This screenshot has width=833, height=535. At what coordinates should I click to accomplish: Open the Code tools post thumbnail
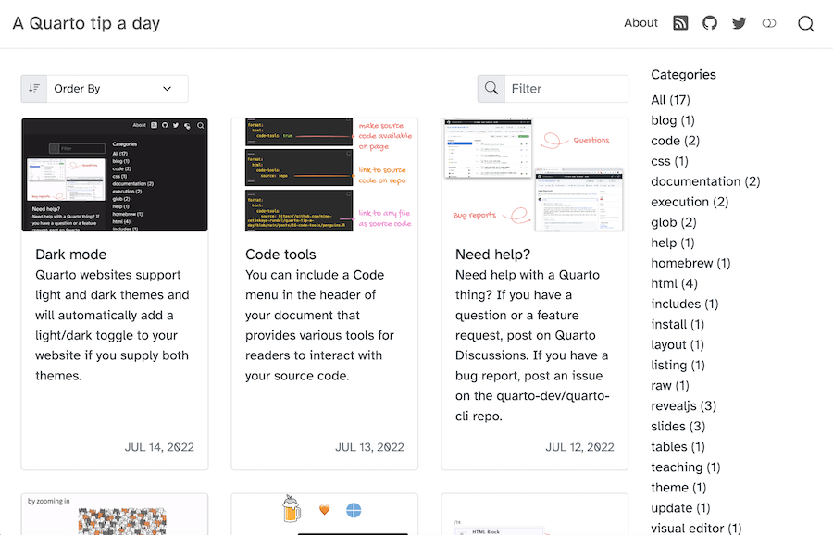click(325, 174)
